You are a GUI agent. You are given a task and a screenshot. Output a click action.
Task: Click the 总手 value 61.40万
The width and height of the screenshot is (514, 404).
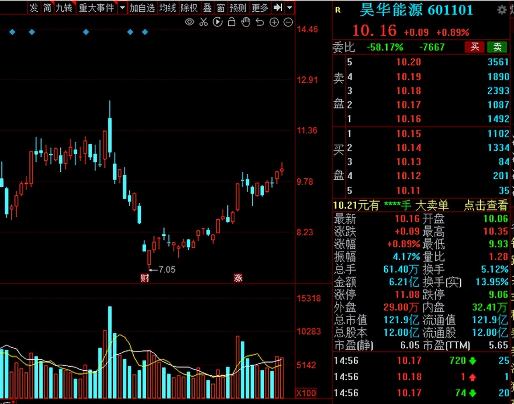[401, 269]
